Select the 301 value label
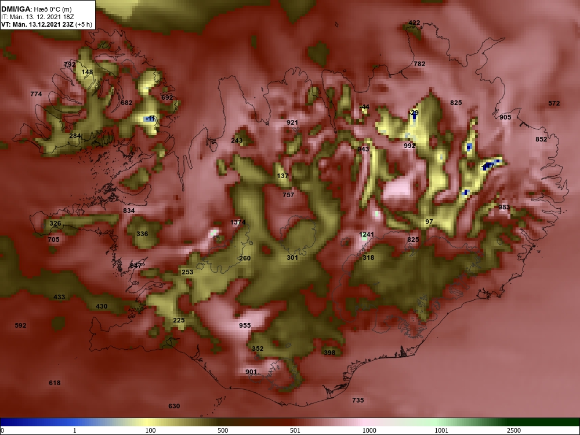This screenshot has height=435, width=580. (x=292, y=258)
